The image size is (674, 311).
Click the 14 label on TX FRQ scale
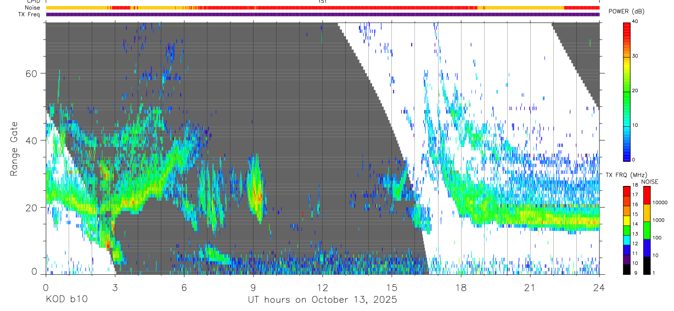coord(635,224)
